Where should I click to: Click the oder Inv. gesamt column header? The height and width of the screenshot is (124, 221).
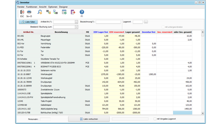183,32
